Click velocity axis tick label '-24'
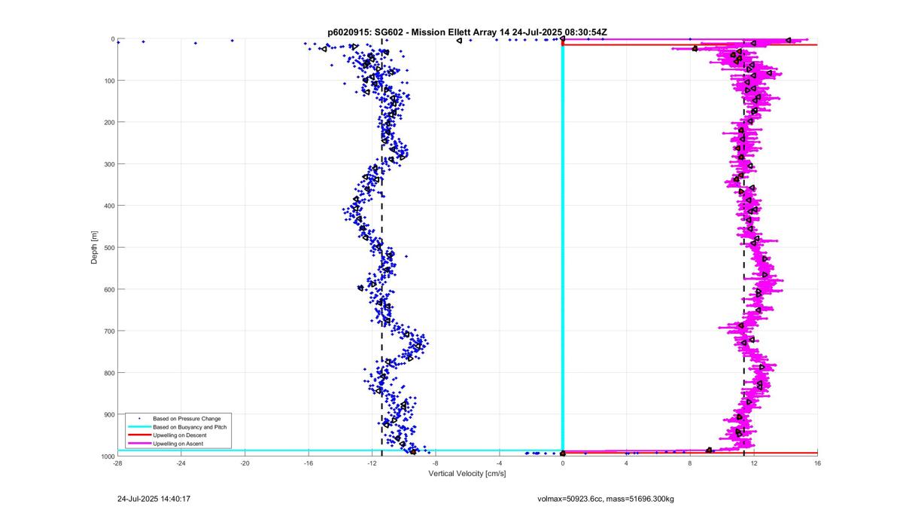The image size is (903, 513). click(x=181, y=463)
